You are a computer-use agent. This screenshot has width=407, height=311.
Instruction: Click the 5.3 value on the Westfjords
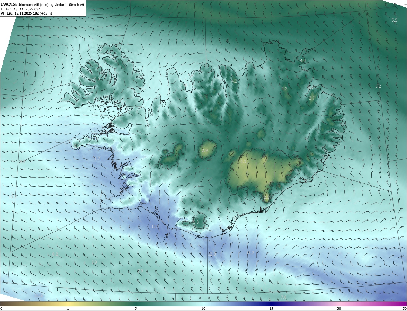pos(97,79)
